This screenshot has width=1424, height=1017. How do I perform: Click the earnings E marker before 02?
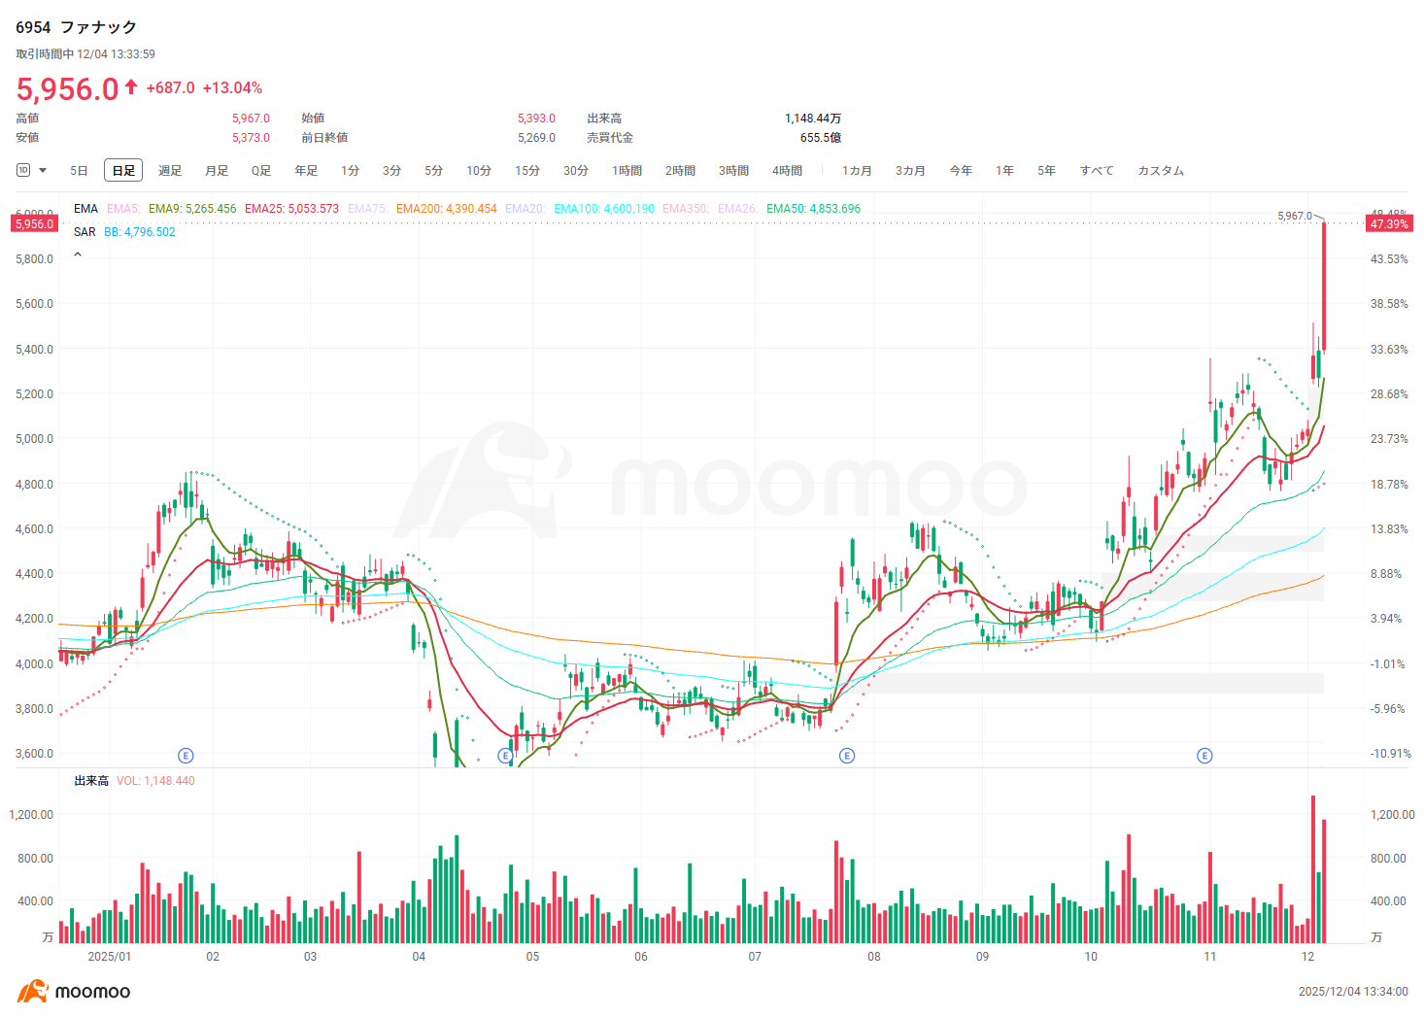click(186, 756)
